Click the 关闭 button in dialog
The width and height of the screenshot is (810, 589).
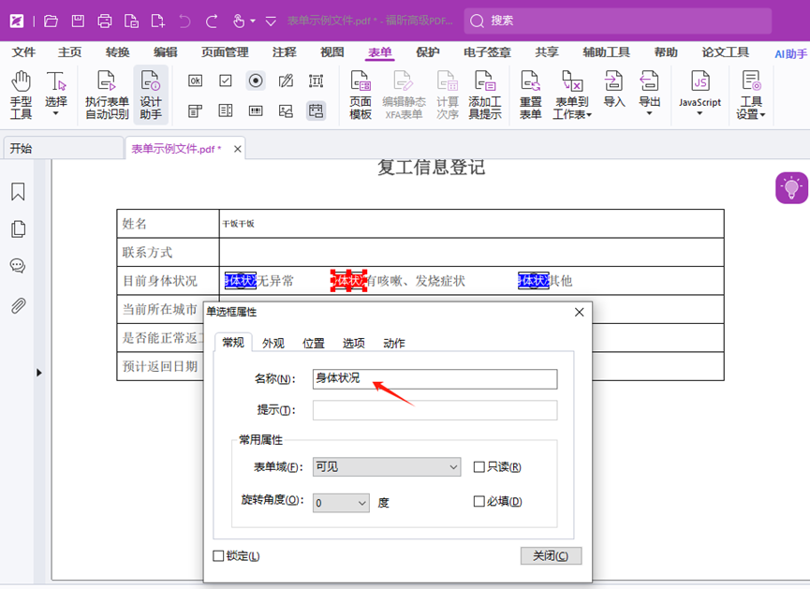[551, 556]
